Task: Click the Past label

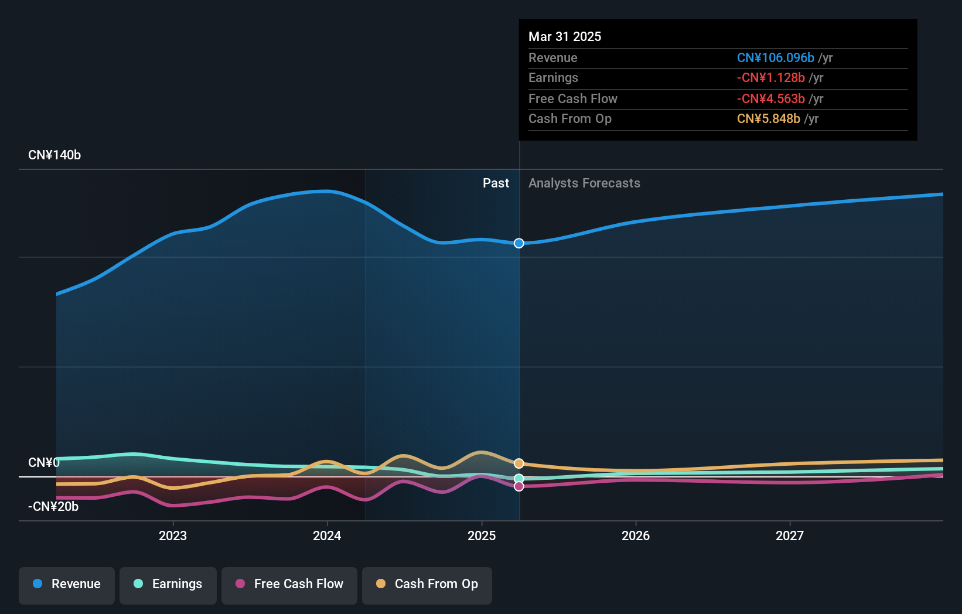Action: tap(496, 183)
